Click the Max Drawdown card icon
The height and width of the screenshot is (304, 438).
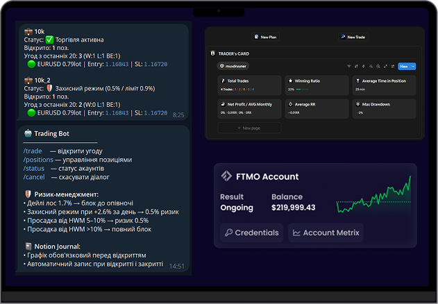click(358, 104)
